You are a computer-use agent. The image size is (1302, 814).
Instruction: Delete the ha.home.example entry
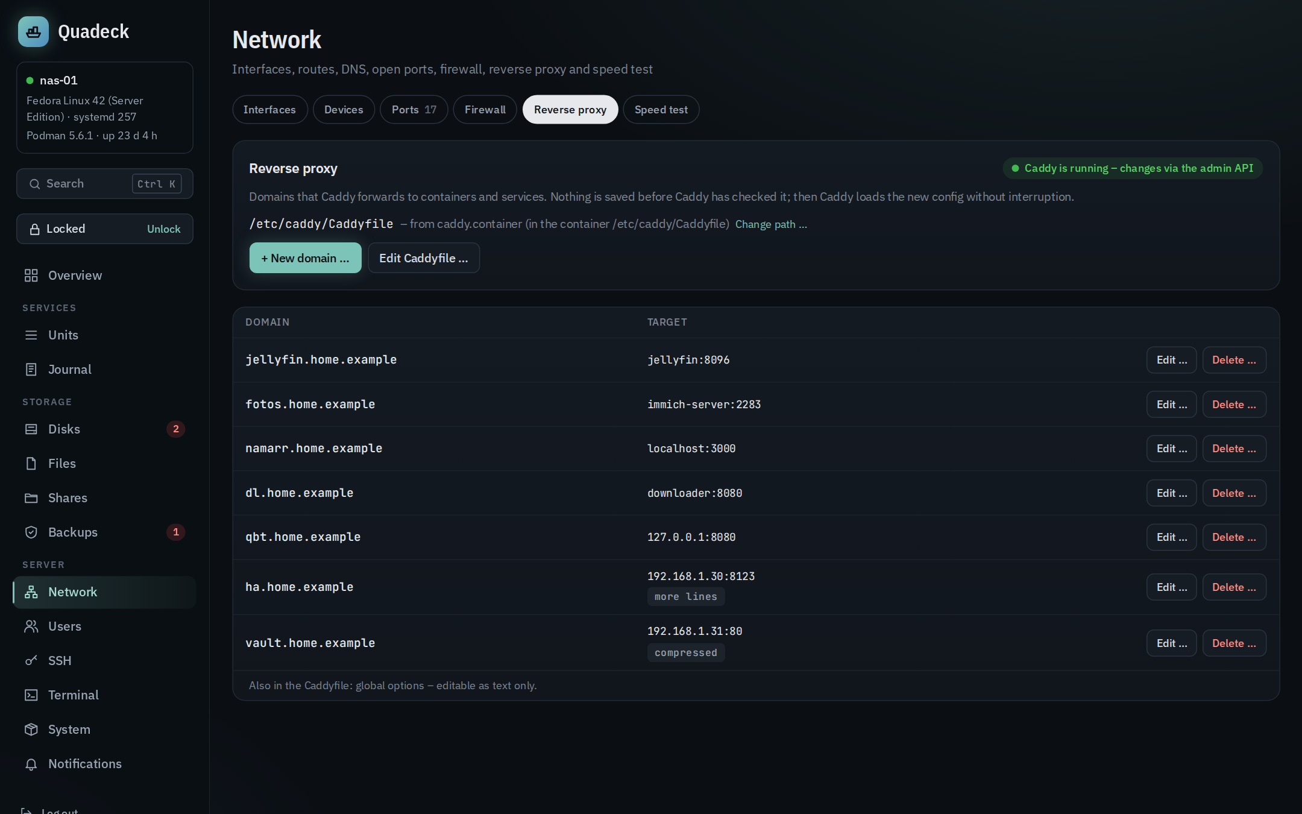[x=1234, y=587]
